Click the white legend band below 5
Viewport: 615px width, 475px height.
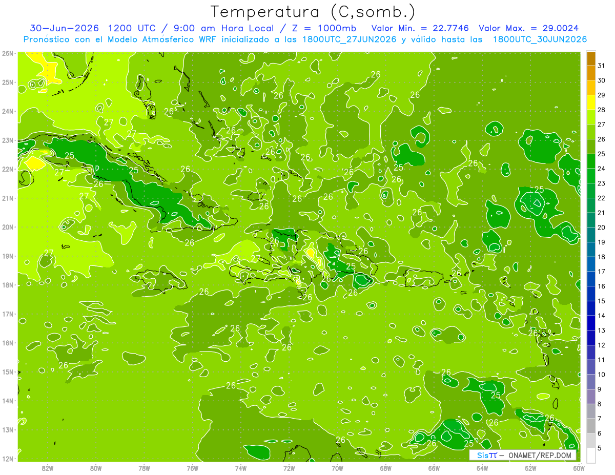point(591,455)
